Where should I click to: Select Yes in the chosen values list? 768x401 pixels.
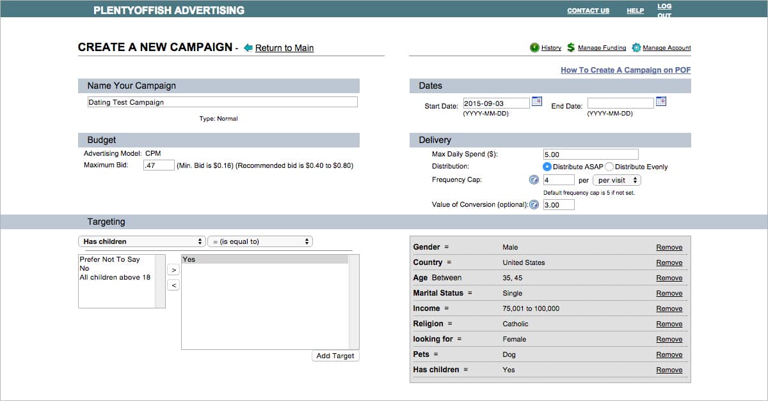tap(265, 259)
